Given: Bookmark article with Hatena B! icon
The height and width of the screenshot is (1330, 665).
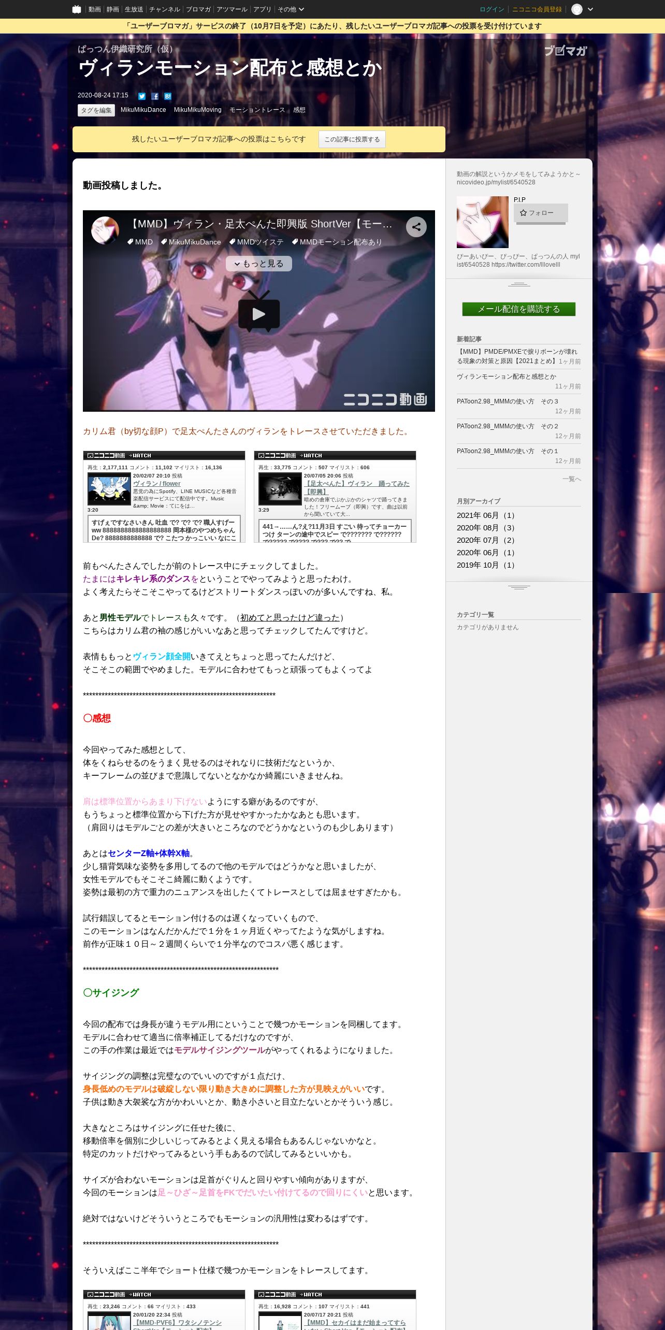Looking at the screenshot, I should tap(168, 96).
